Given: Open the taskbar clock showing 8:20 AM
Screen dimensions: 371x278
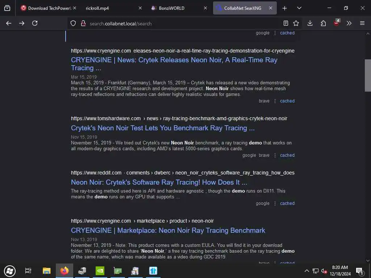Looking at the screenshot, I should tap(340, 271).
